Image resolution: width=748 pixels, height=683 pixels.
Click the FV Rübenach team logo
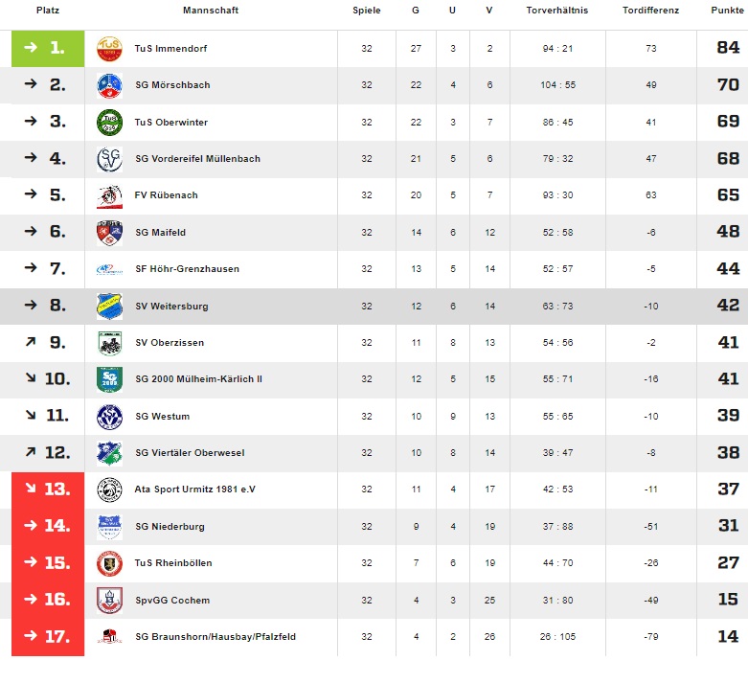109,195
